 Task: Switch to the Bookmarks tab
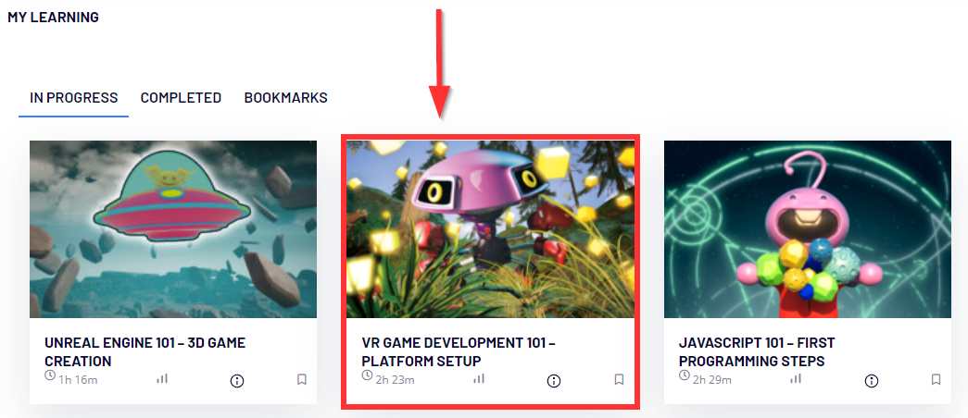(x=286, y=97)
